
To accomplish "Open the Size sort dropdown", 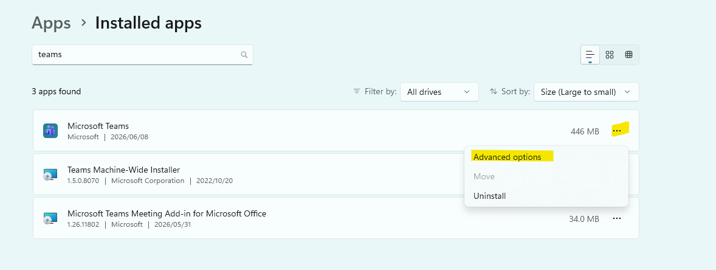I will point(587,92).
